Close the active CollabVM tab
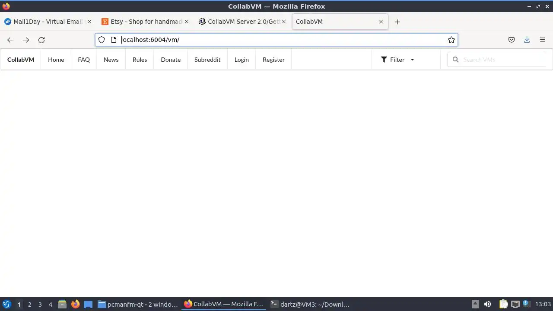The width and height of the screenshot is (553, 311). (x=381, y=22)
